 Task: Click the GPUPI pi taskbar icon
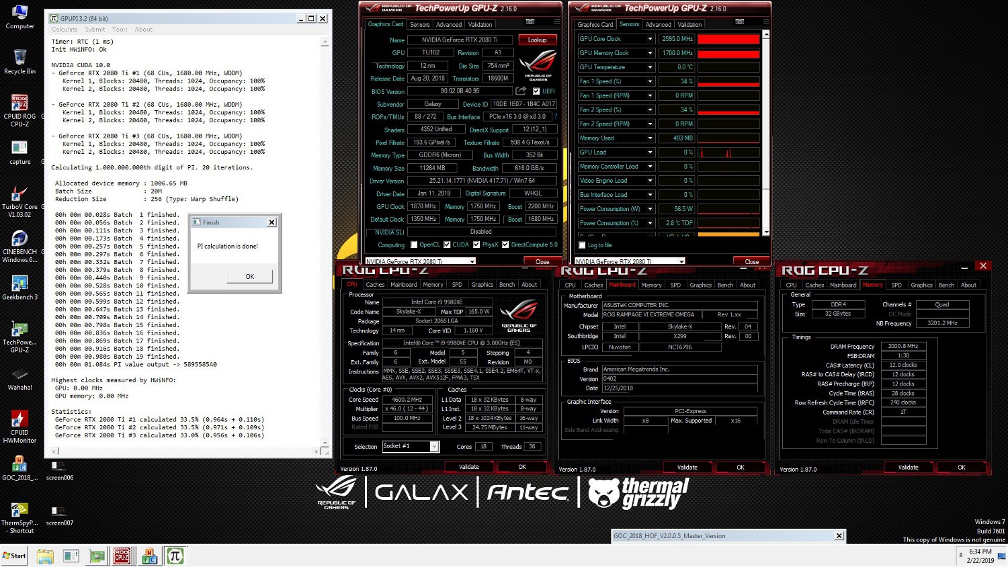point(175,556)
